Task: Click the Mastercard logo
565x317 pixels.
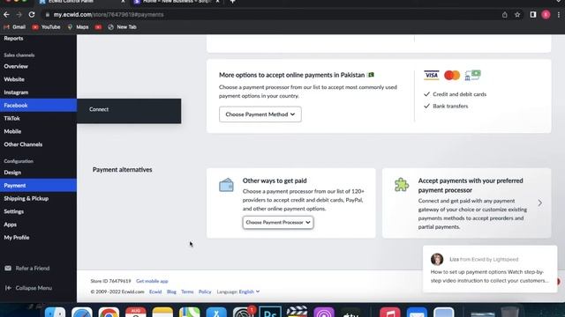Action: 452,75
